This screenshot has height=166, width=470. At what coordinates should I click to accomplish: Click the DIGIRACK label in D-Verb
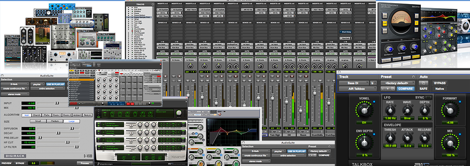[x=15, y=156]
